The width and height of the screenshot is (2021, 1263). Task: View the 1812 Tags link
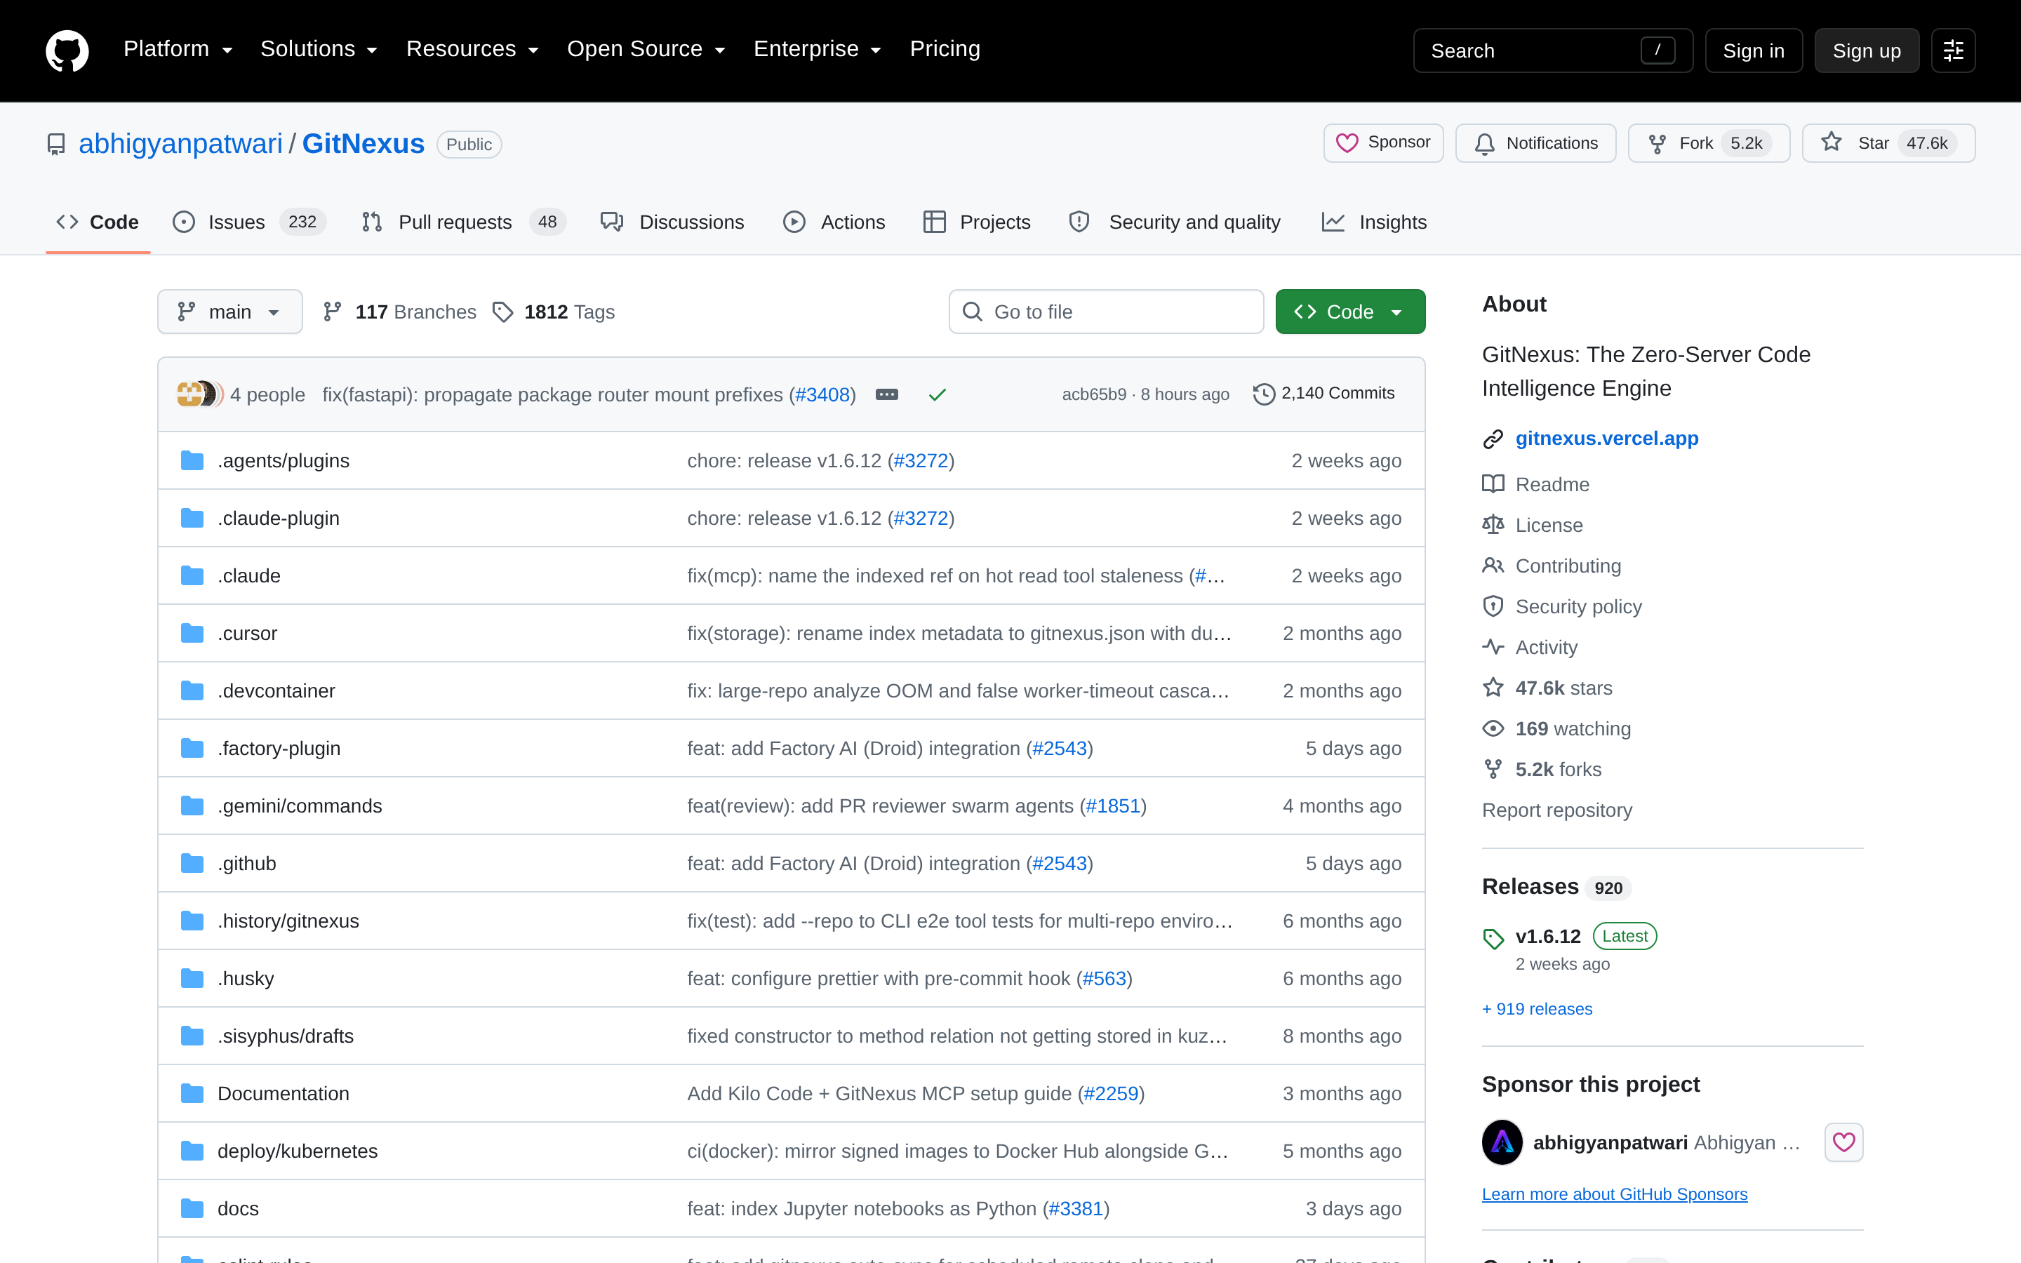tap(553, 312)
